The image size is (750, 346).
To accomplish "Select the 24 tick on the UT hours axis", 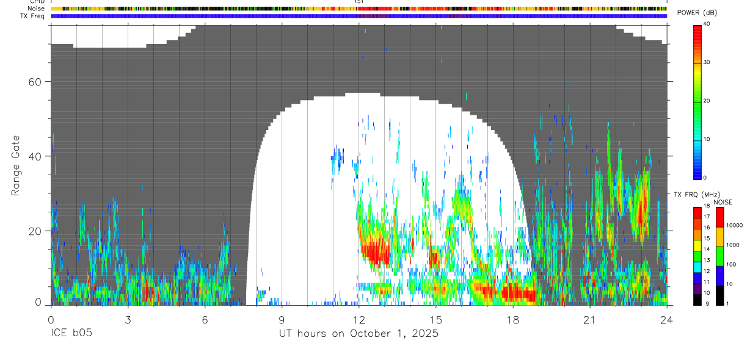I will tap(666, 320).
